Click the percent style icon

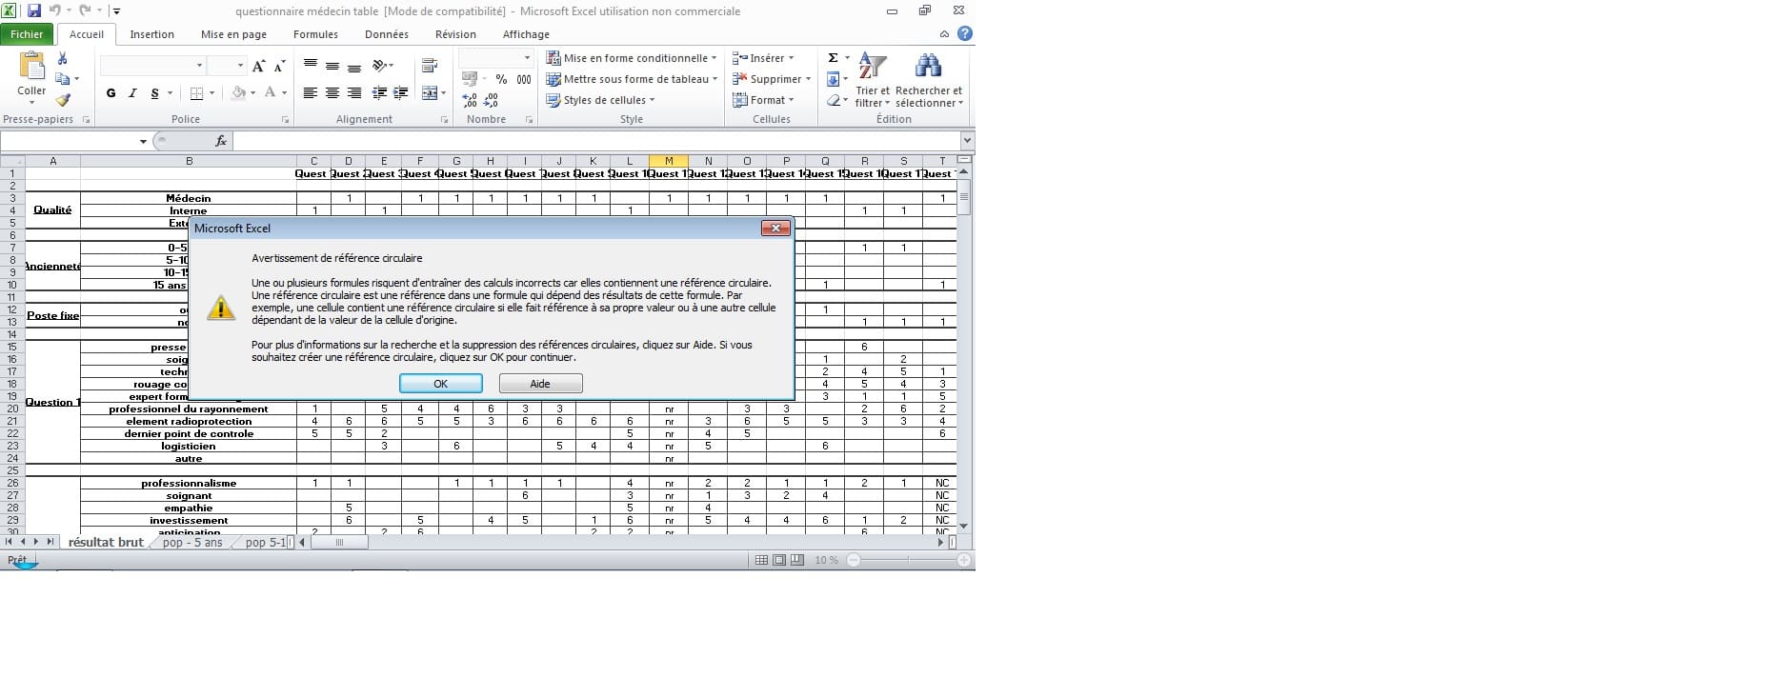[x=501, y=80]
